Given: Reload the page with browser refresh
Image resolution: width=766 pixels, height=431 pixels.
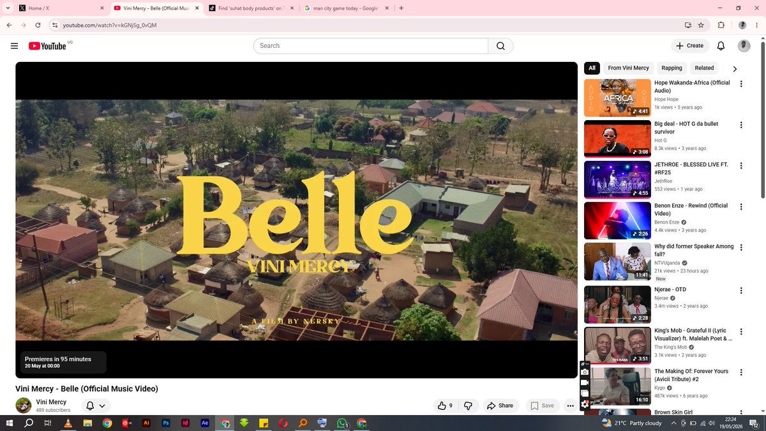Looking at the screenshot, I should (x=38, y=25).
